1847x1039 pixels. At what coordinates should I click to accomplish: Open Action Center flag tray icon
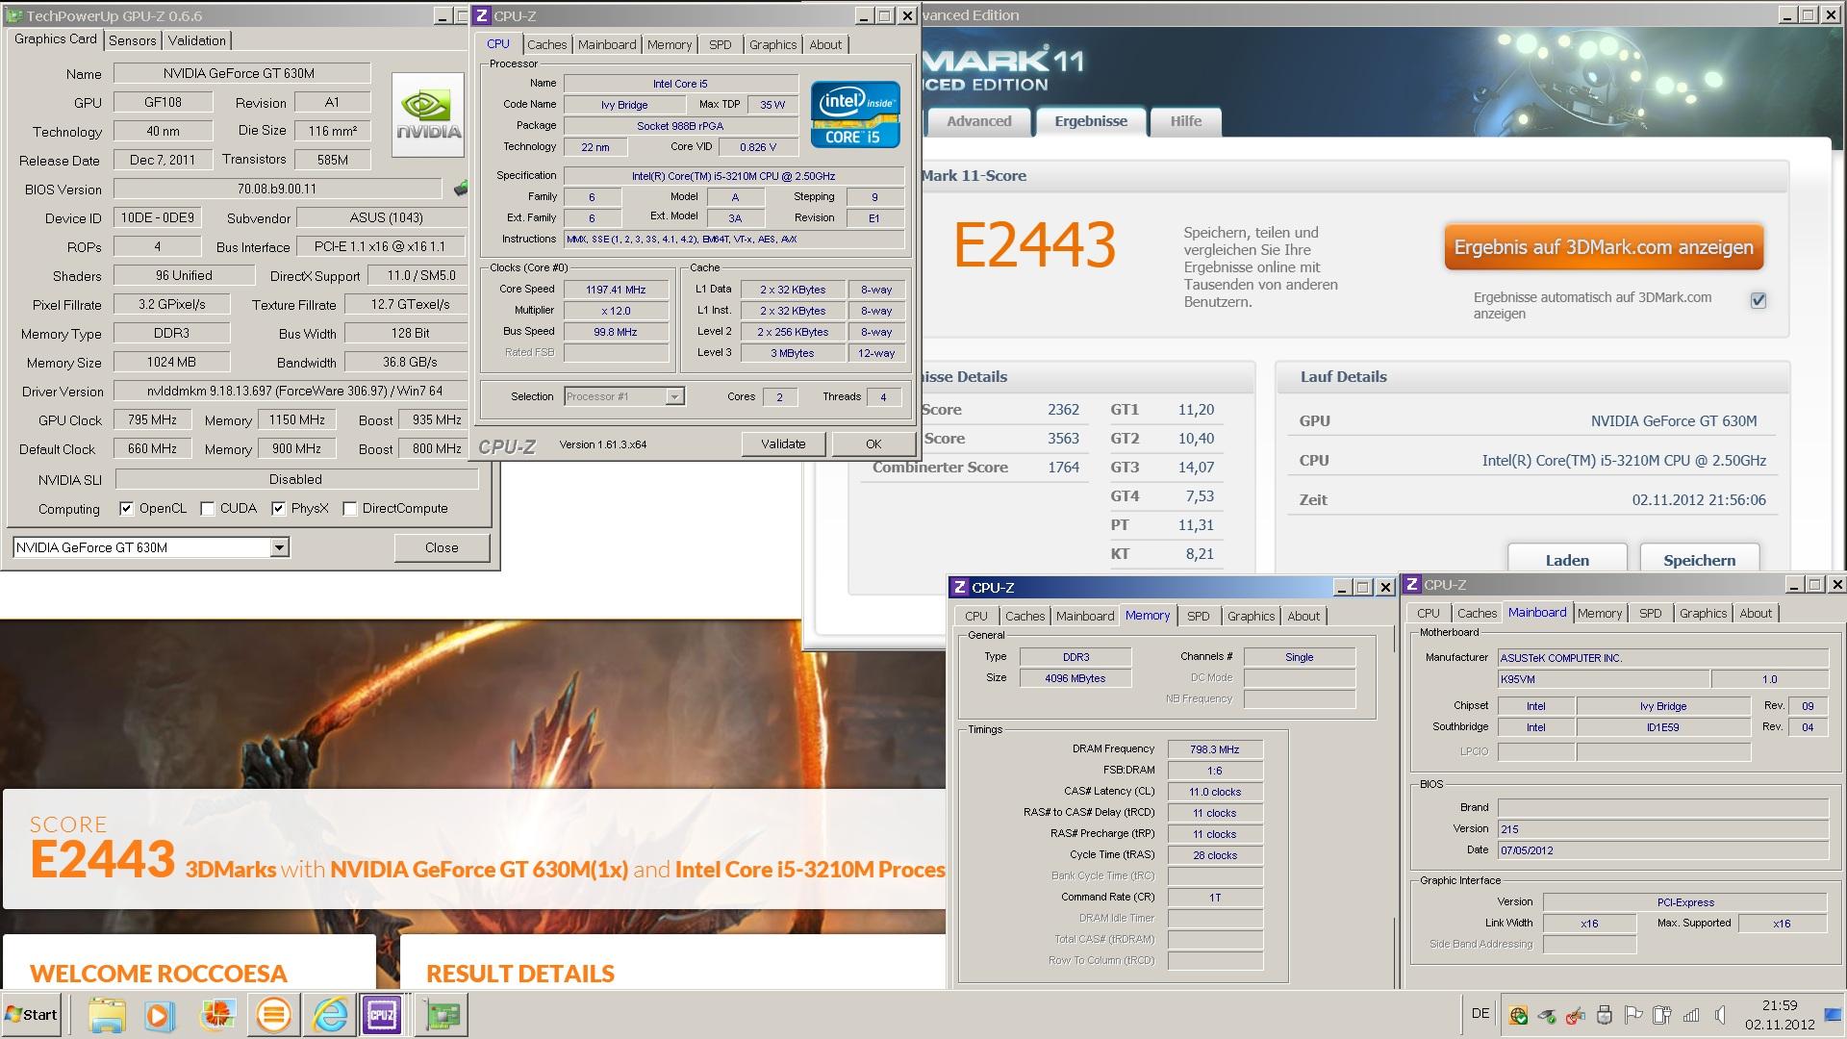coord(1632,1015)
